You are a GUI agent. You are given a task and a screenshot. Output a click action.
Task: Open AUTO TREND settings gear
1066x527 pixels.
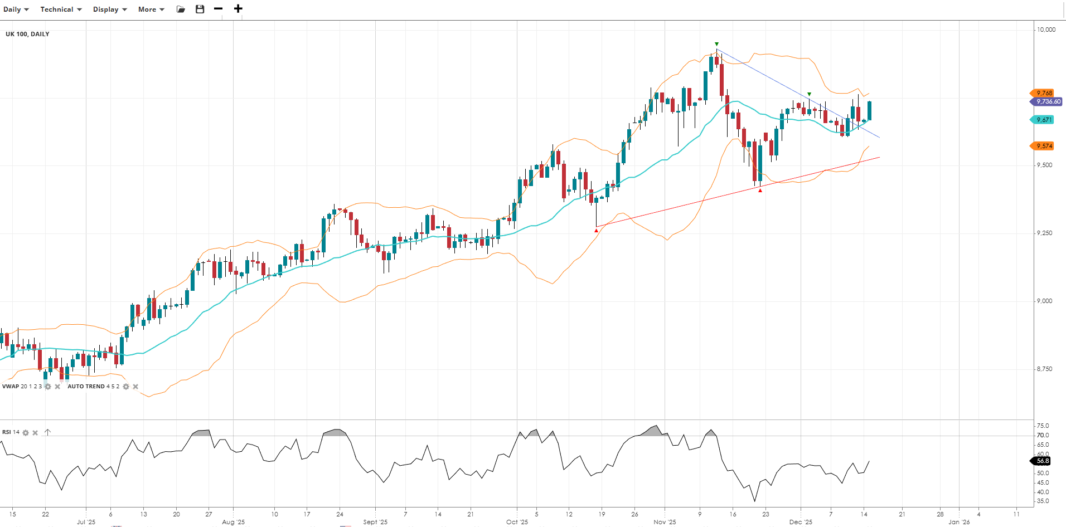(126, 387)
